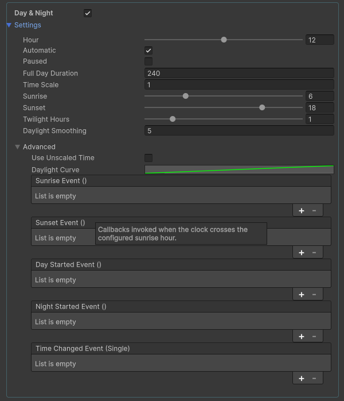Click the Hour value field showing 12

(320, 40)
